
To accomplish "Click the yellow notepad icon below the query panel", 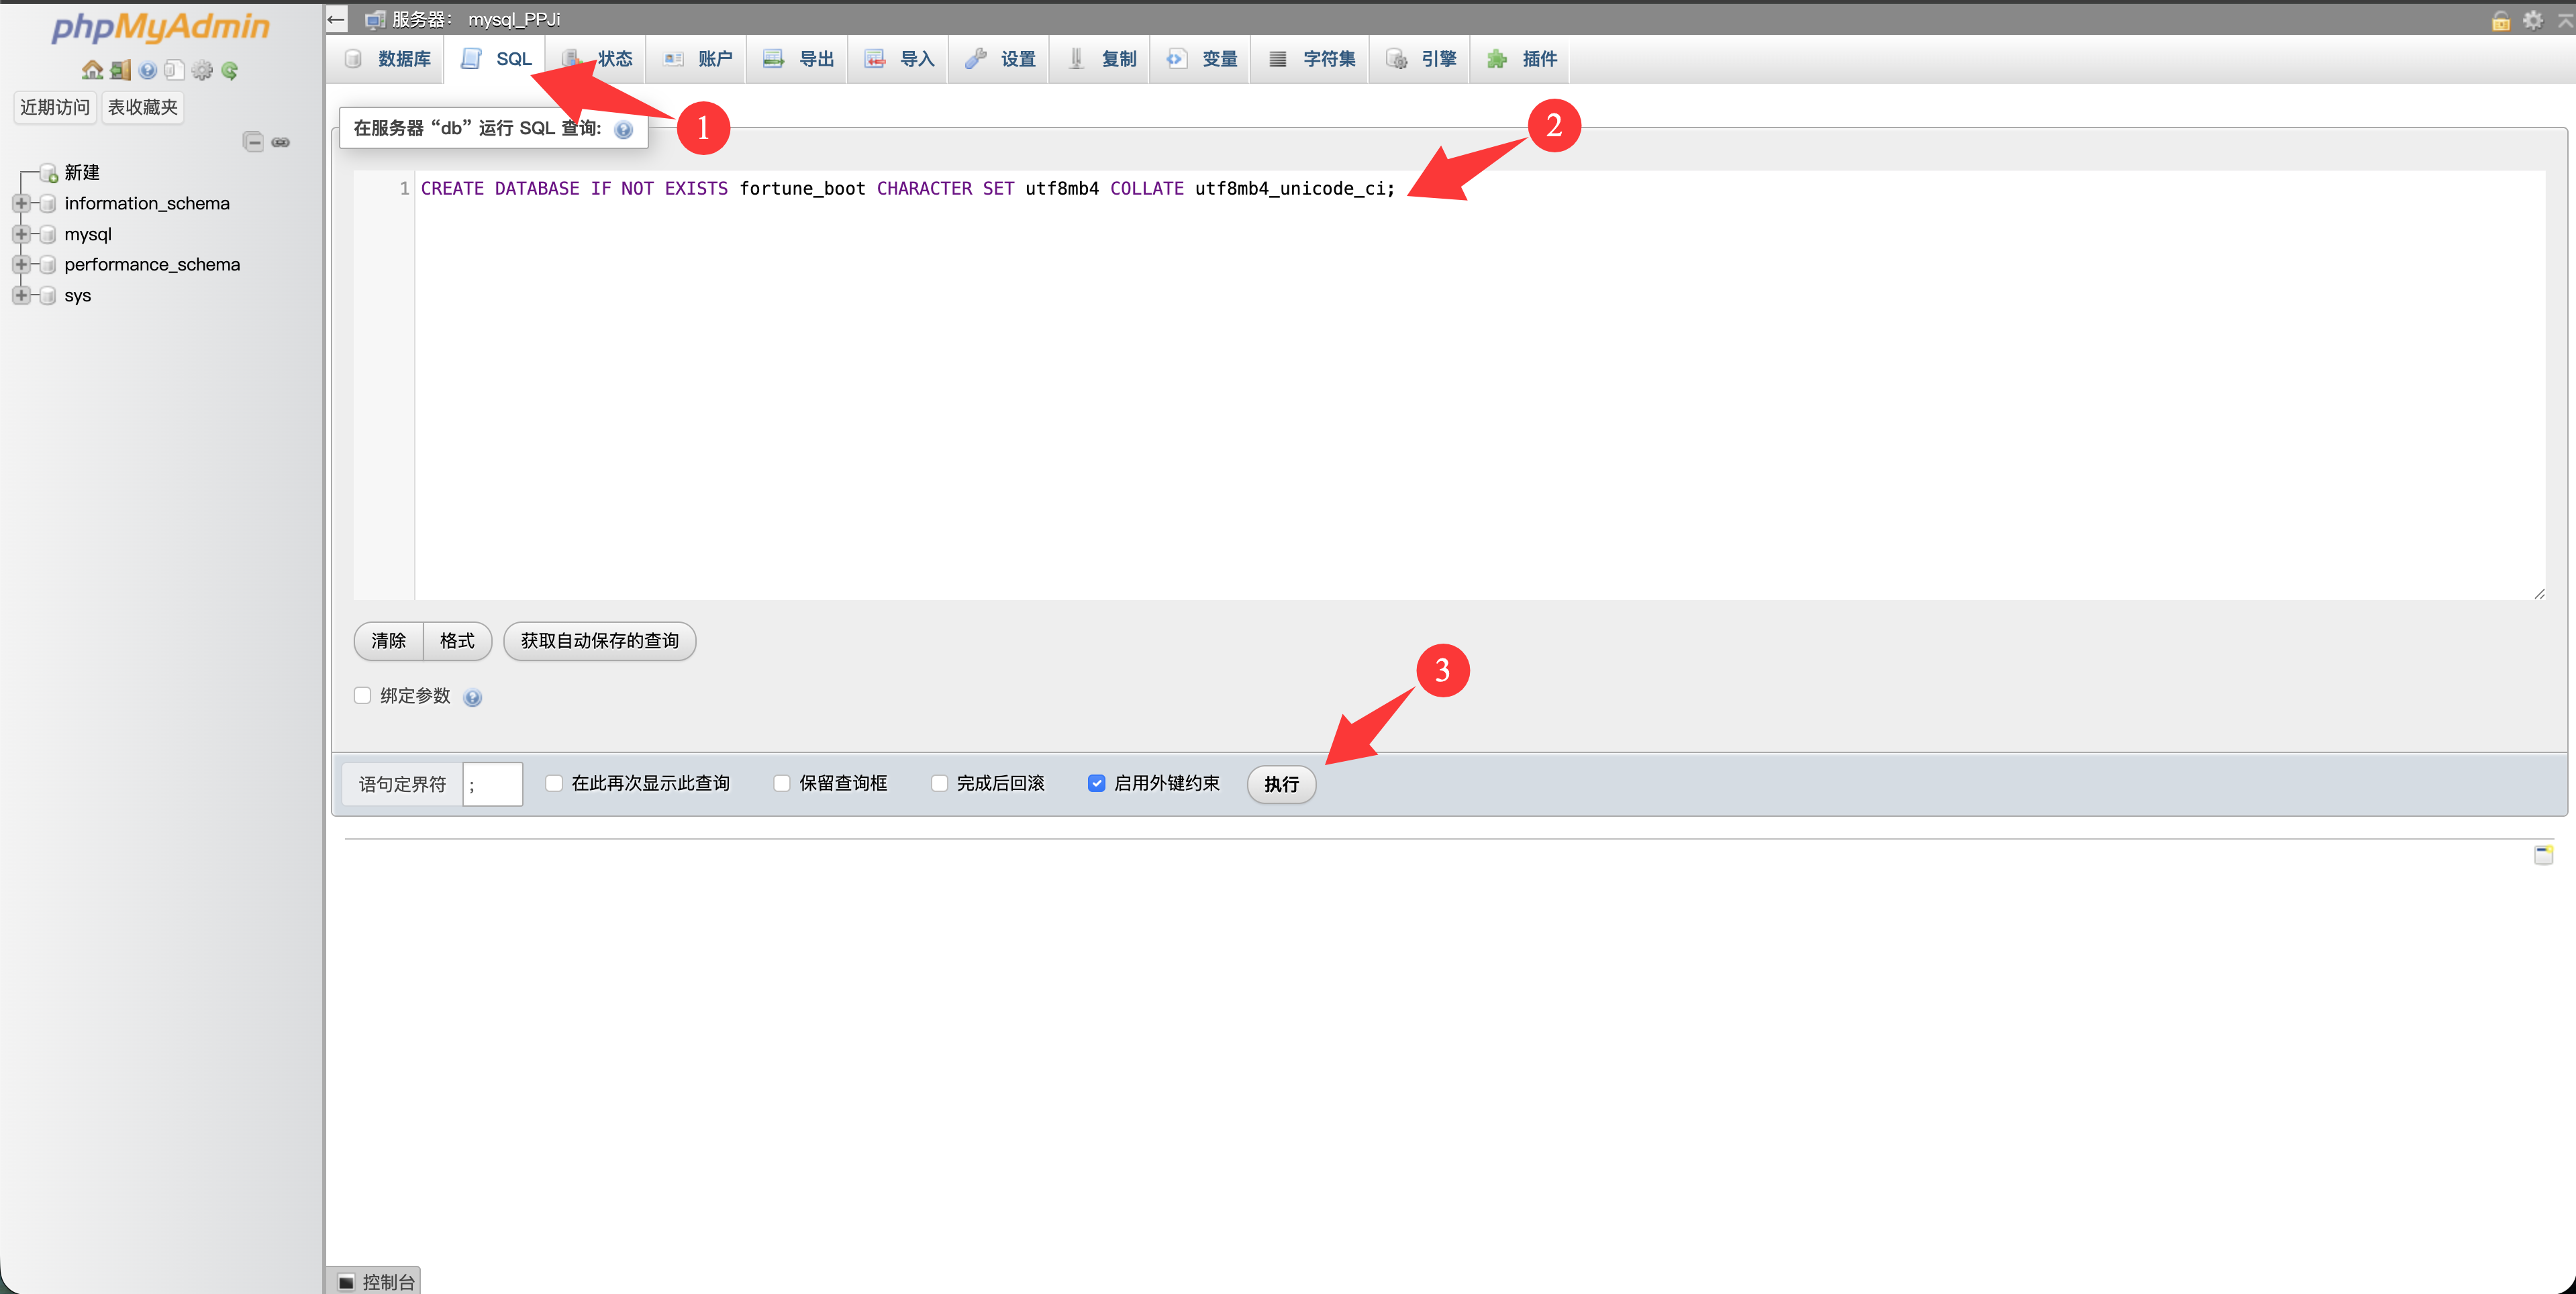I will coord(2543,854).
